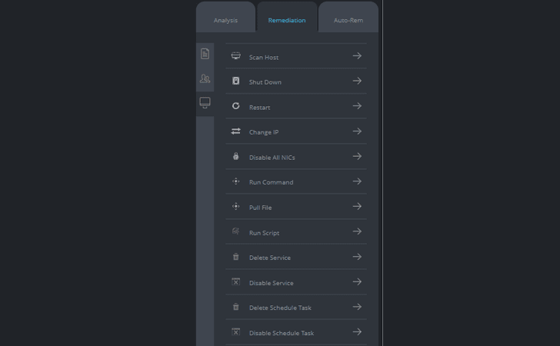Expand Run Command using its arrow
Screen dimensions: 560x346
[357, 181]
